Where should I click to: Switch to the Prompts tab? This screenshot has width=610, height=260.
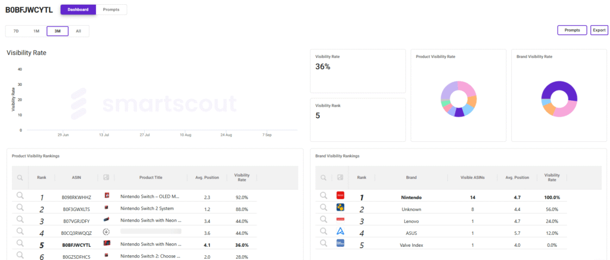coord(111,10)
